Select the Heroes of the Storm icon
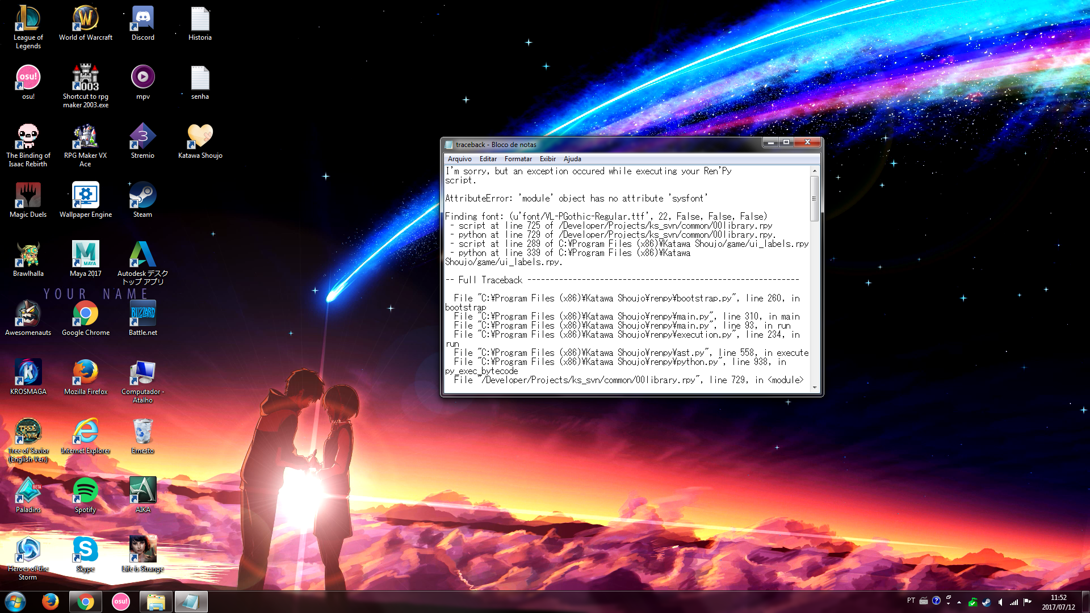This screenshot has width=1090, height=613. click(28, 558)
